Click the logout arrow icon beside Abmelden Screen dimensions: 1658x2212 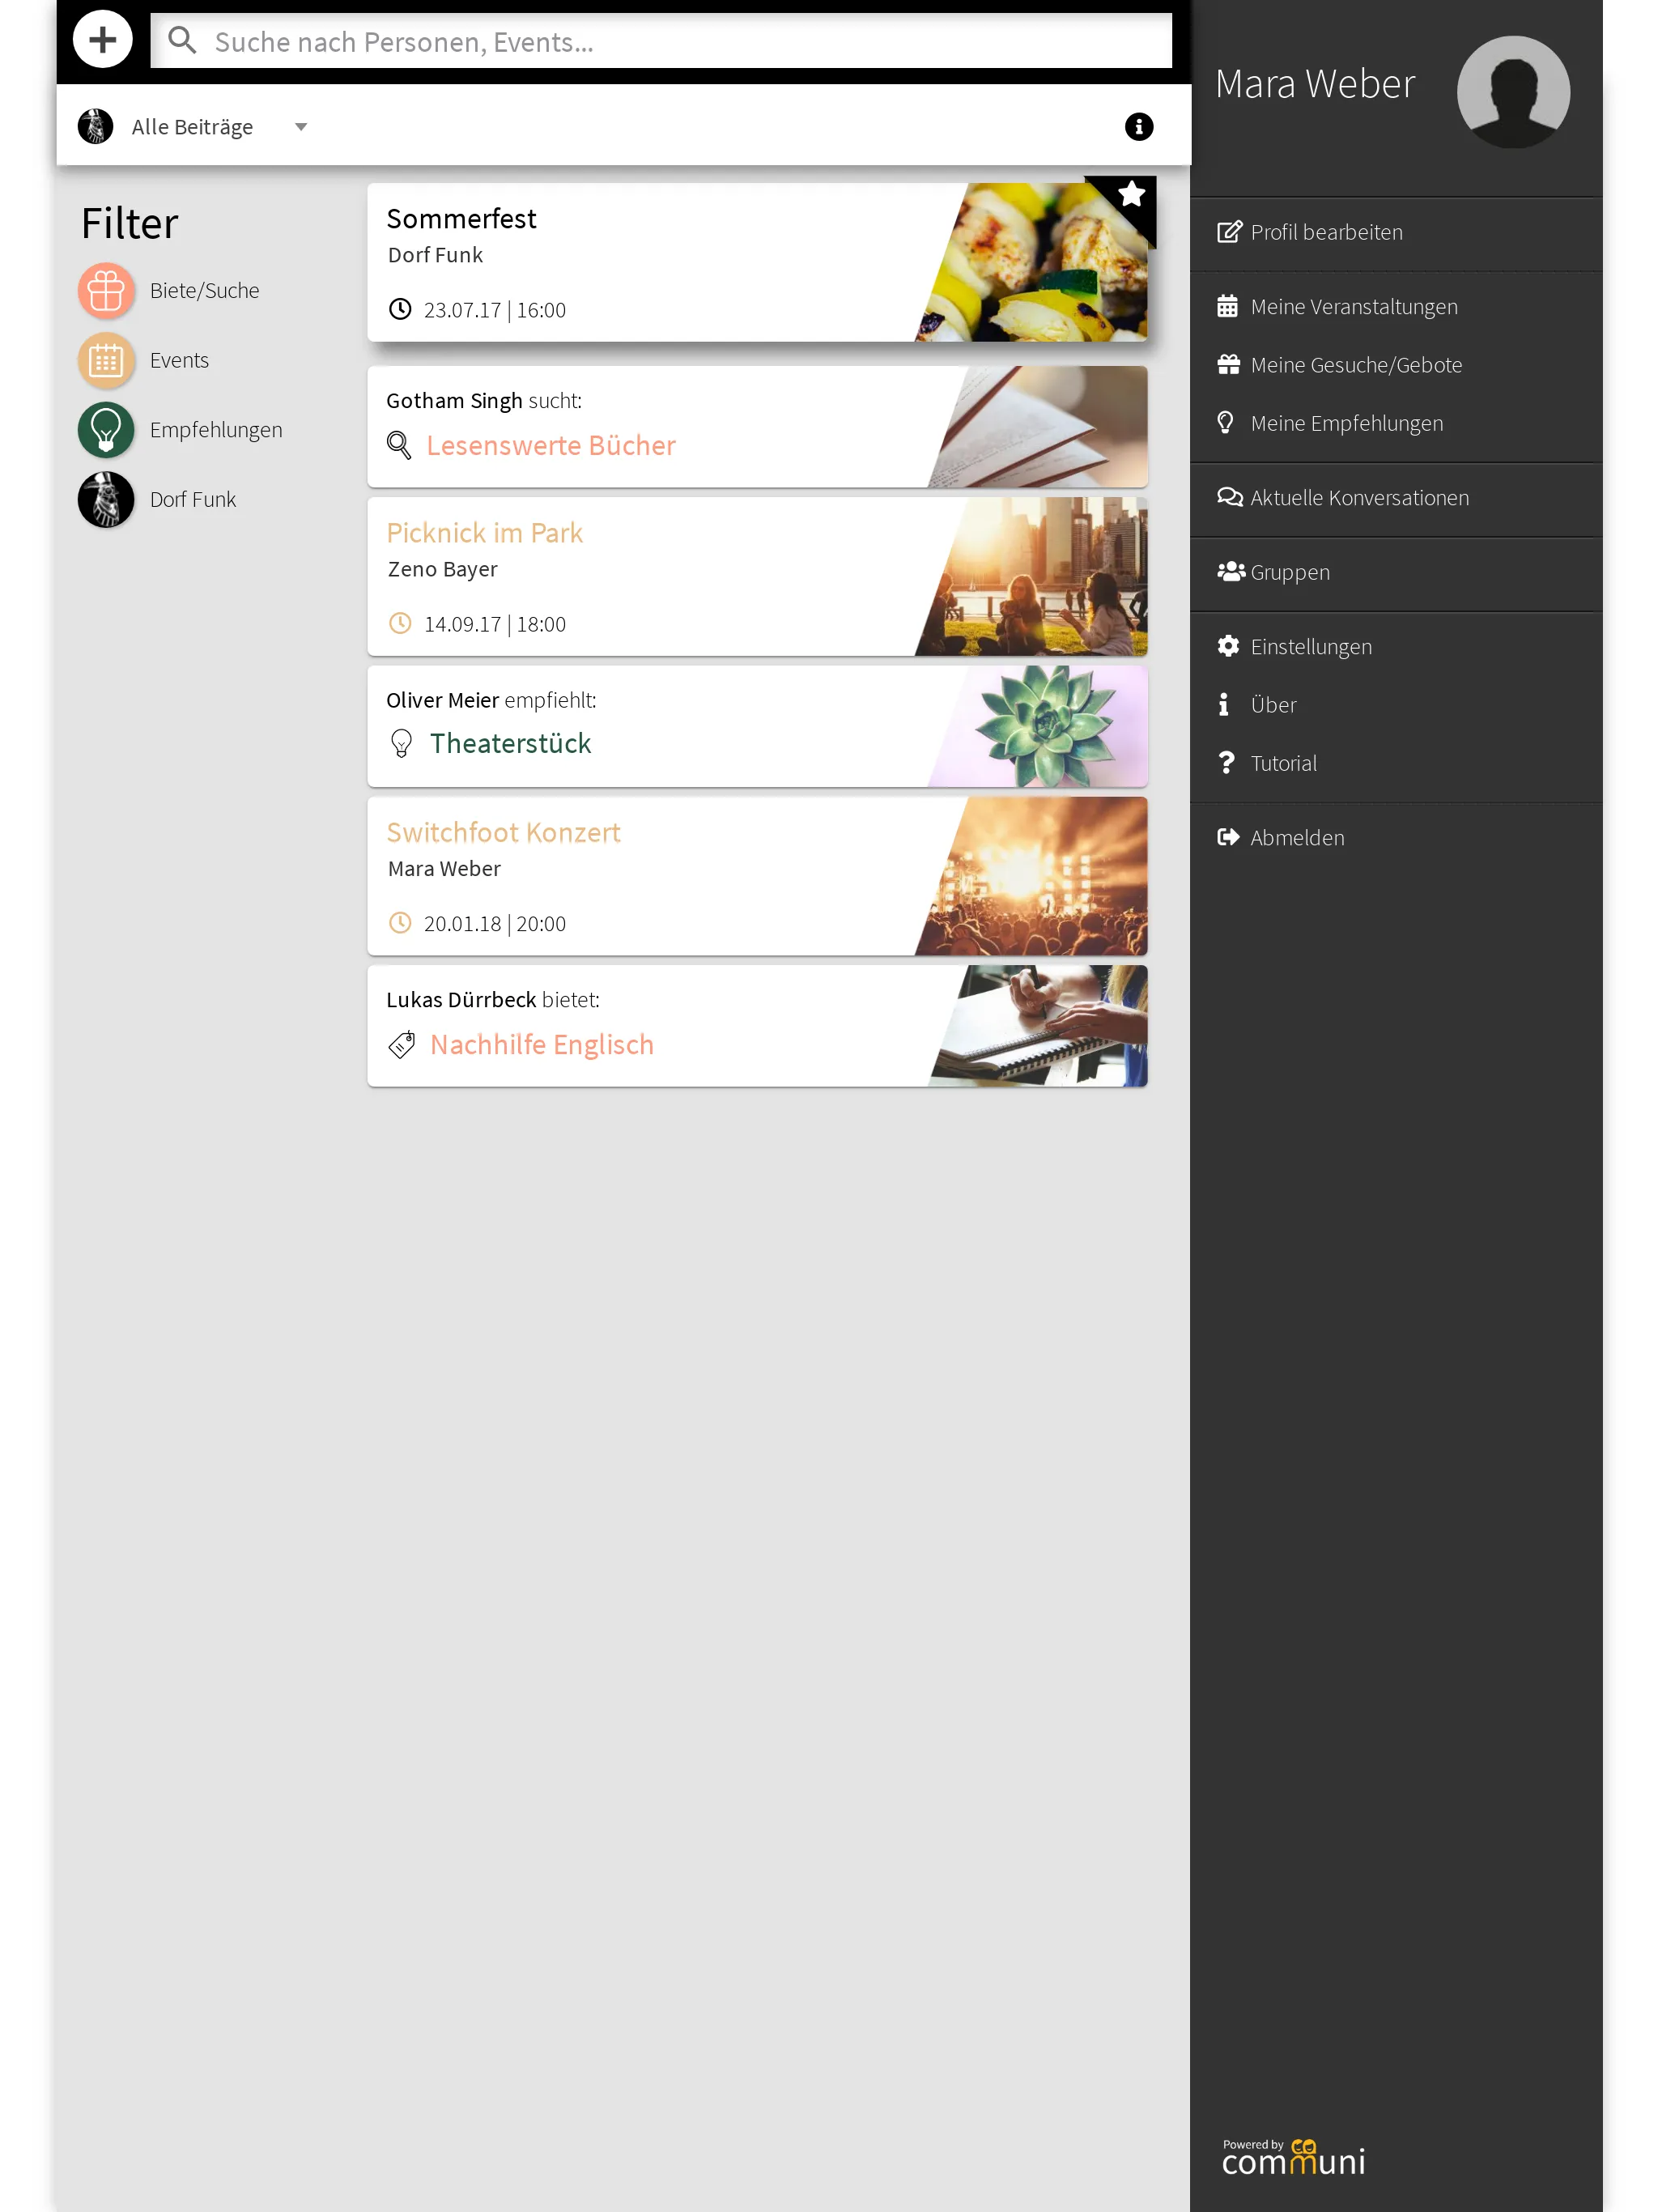click(1228, 838)
